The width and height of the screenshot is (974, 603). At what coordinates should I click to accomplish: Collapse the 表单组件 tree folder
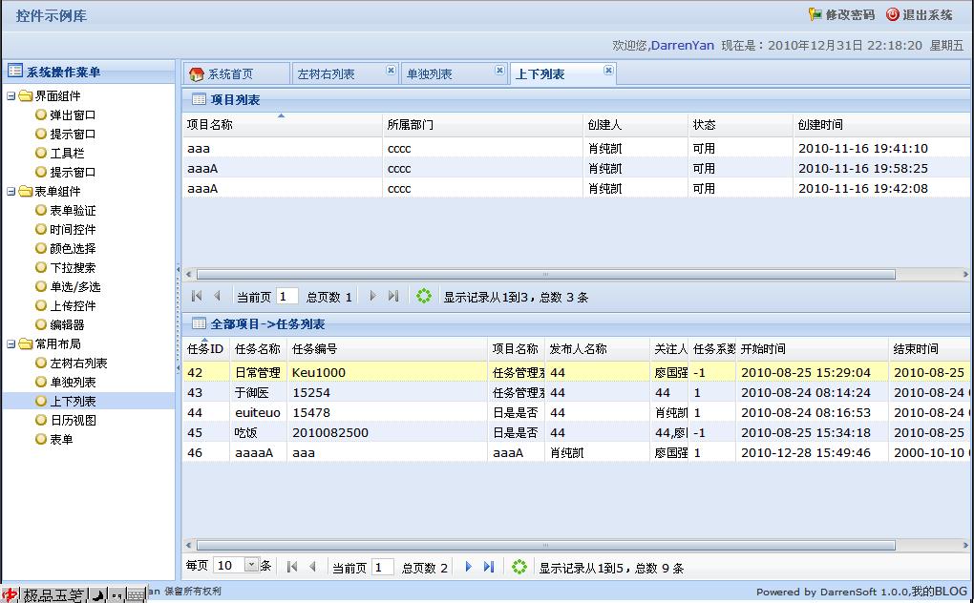(11, 192)
